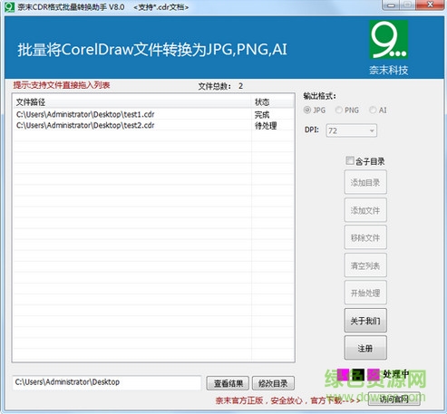Click the 完成 status cell
Viewport: 447px width, 414px height.
(262, 115)
